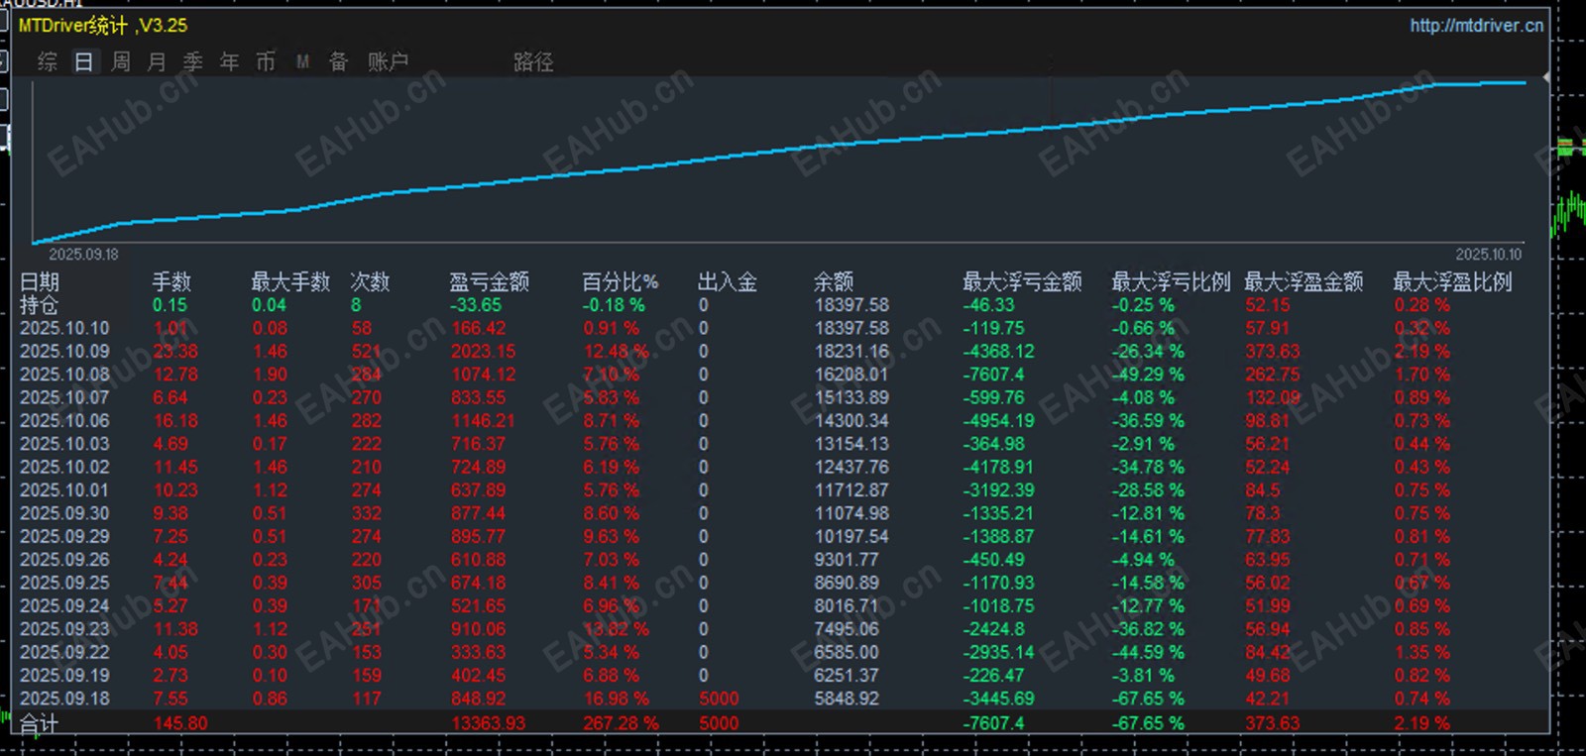Click the equity curve end marker

click(1546, 76)
